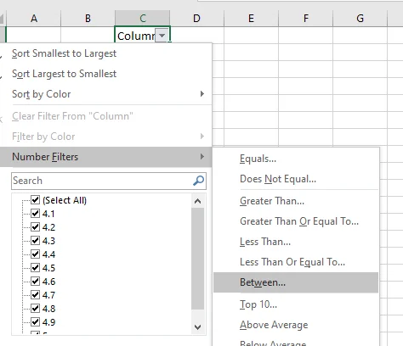
Task: Expand the Sort by Color submenu arrow
Action: pos(201,94)
